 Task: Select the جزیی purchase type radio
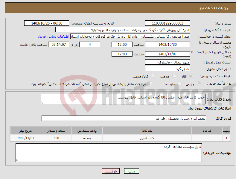tap(199, 84)
